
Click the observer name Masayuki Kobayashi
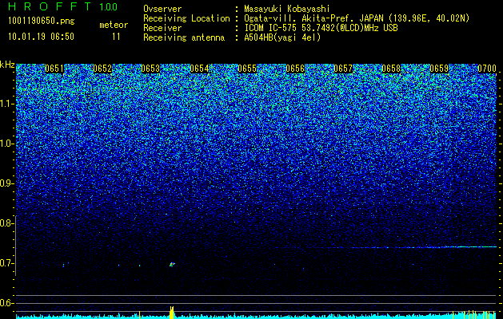(x=287, y=9)
